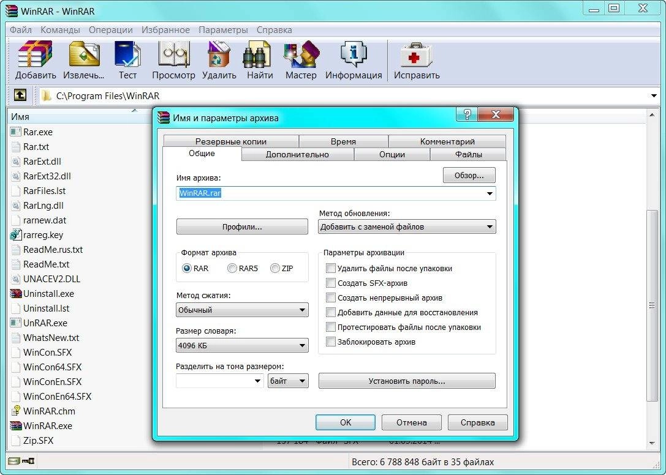
Task: Select the UnRAR.exe file icon
Action: (15, 323)
